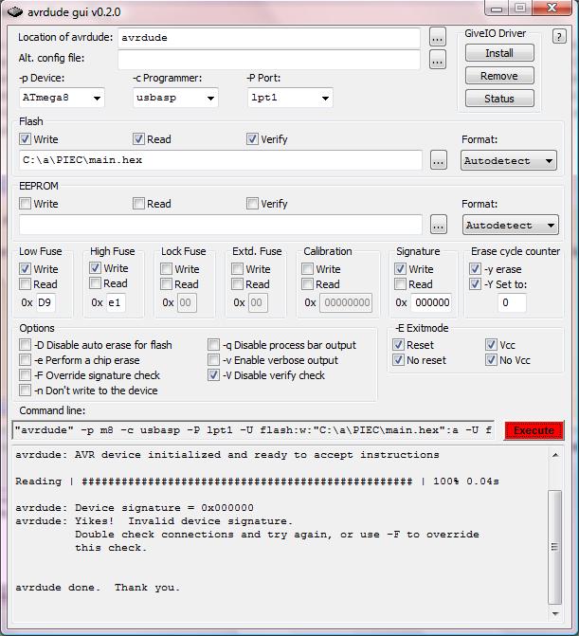Enable EEPROM Verify checkbox
The image size is (579, 636).
coord(252,203)
